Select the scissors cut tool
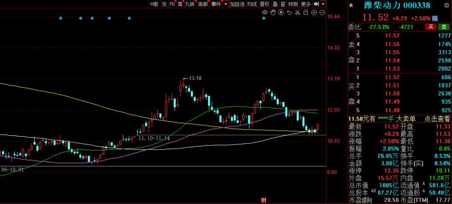The height and width of the screenshot is (204, 452). click(297, 13)
